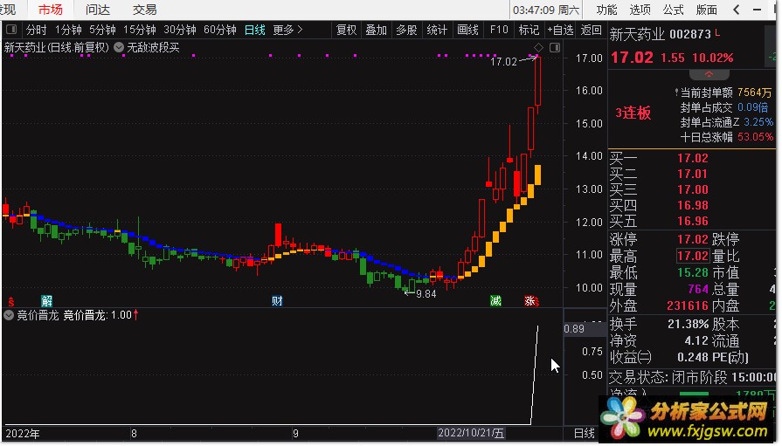Toggle the chart side panel layout icon
The height and width of the screenshot is (446, 782).
pyautogui.click(x=555, y=47)
